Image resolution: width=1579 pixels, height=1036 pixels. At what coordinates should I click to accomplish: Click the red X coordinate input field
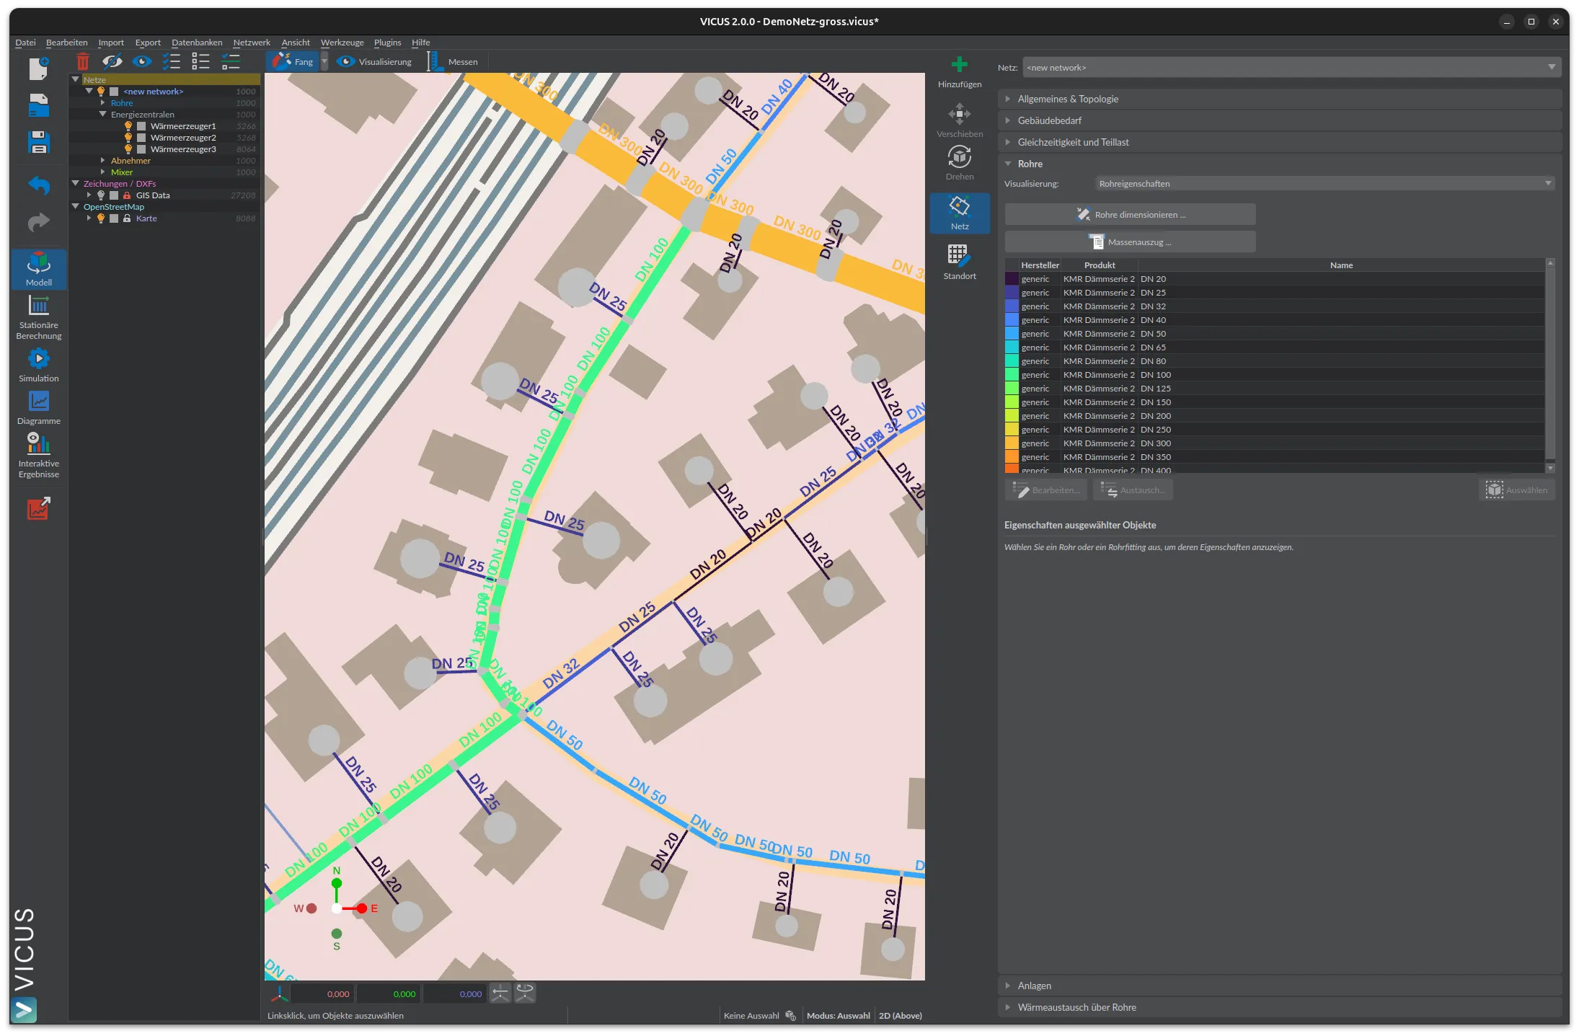tap(322, 994)
